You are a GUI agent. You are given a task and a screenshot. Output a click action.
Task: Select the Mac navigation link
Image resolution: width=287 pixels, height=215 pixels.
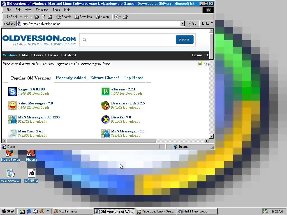pos(25,55)
